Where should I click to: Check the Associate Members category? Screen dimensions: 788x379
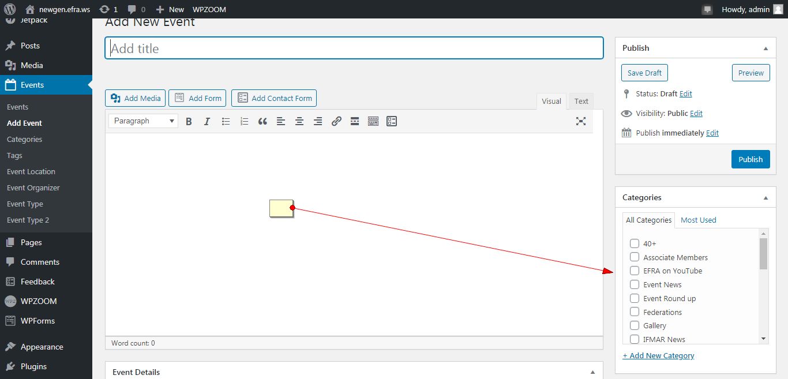click(635, 257)
